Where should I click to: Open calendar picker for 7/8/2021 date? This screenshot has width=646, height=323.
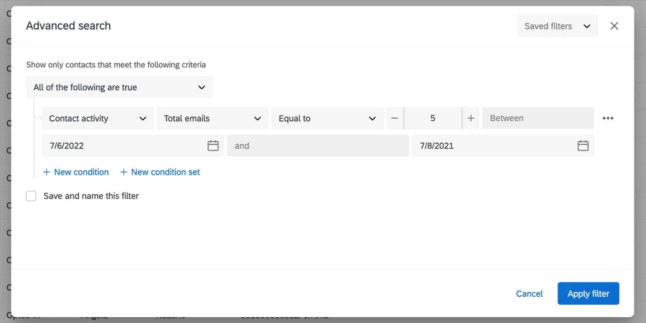583,146
